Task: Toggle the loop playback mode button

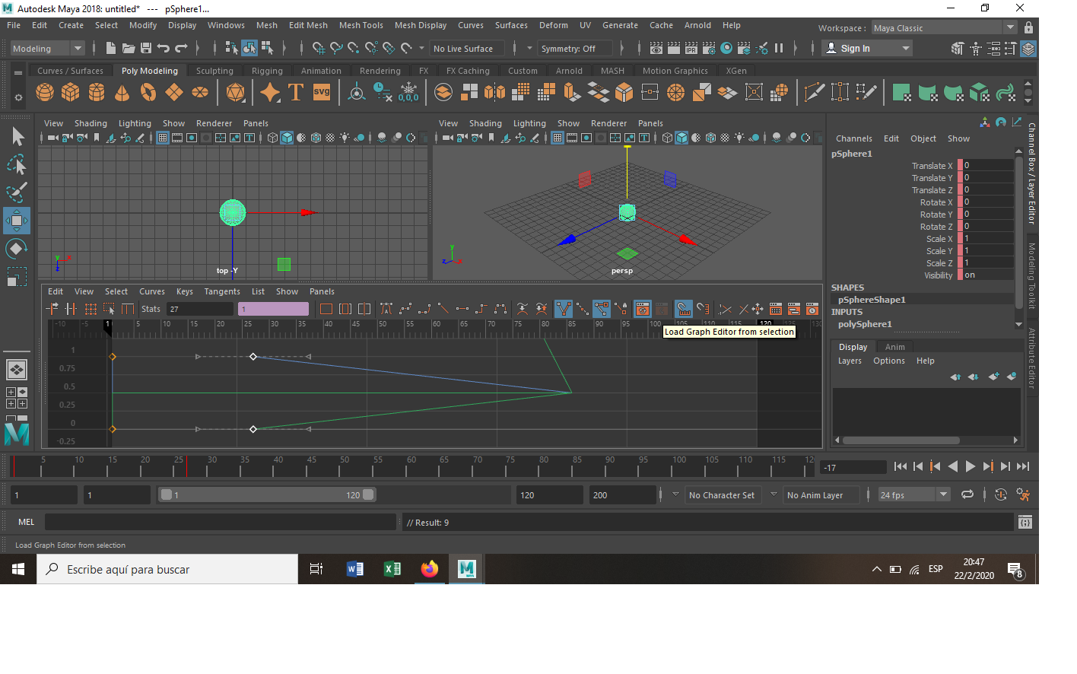Action: (967, 494)
